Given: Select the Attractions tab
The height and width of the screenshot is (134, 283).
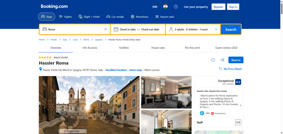Looking at the screenshot, I should 140,17.
